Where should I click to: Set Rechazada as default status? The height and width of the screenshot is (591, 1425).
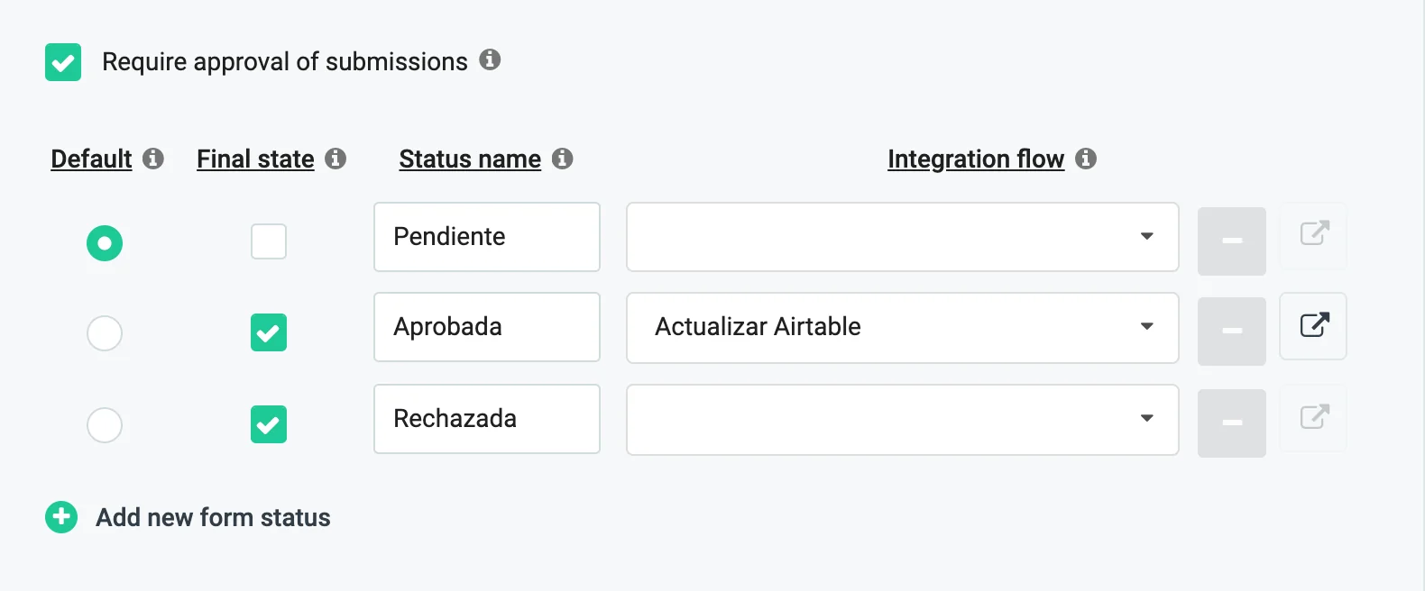(x=105, y=425)
